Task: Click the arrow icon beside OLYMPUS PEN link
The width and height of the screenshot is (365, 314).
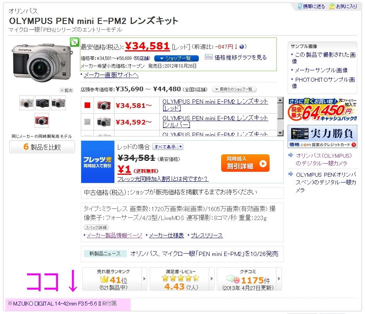Action: click(290, 174)
